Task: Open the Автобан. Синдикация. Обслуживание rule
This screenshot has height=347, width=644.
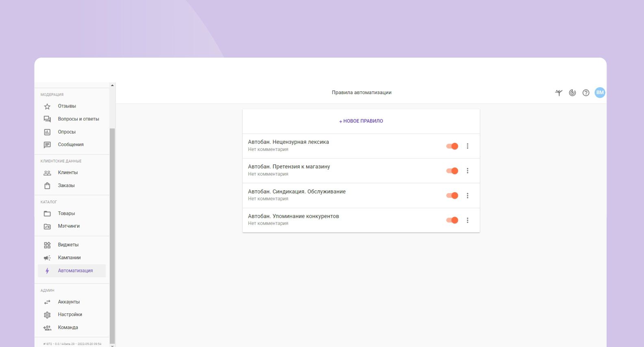Action: [297, 192]
